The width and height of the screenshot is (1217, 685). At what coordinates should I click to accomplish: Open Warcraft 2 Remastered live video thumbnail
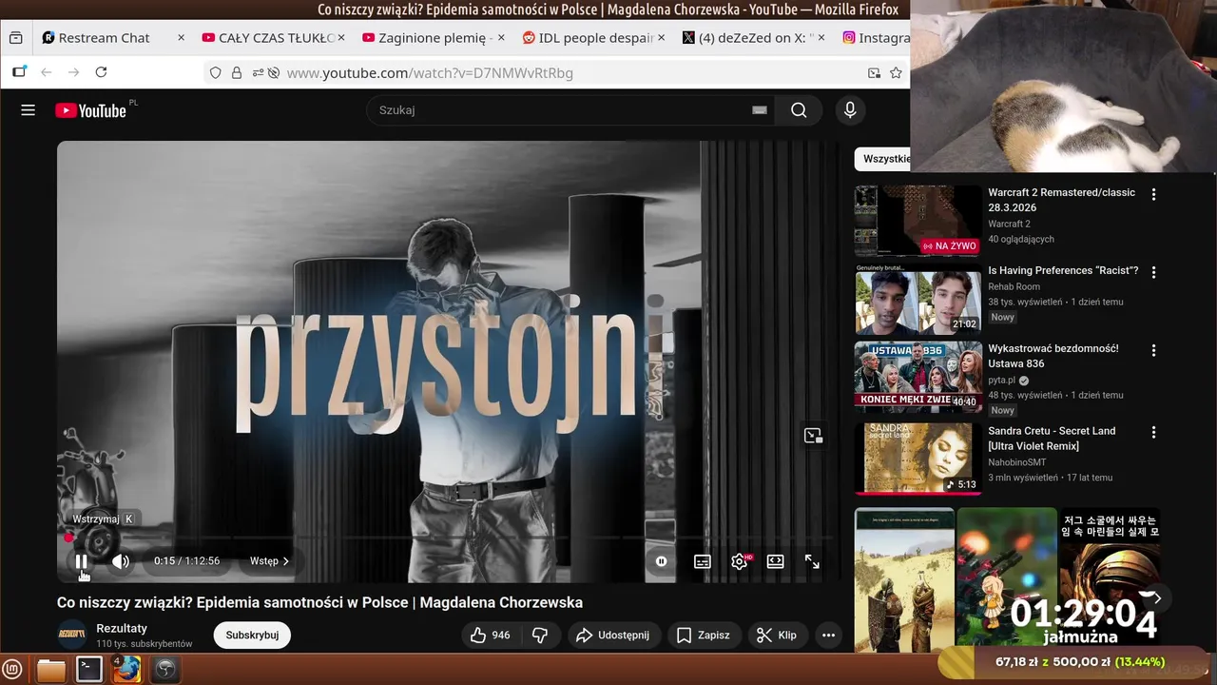(x=918, y=221)
